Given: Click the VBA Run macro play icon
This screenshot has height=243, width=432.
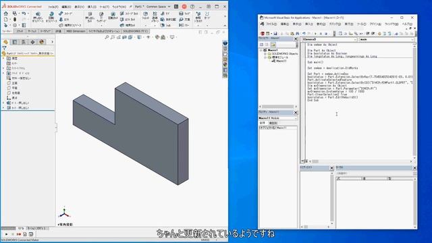Looking at the screenshot, I should tap(316, 33).
